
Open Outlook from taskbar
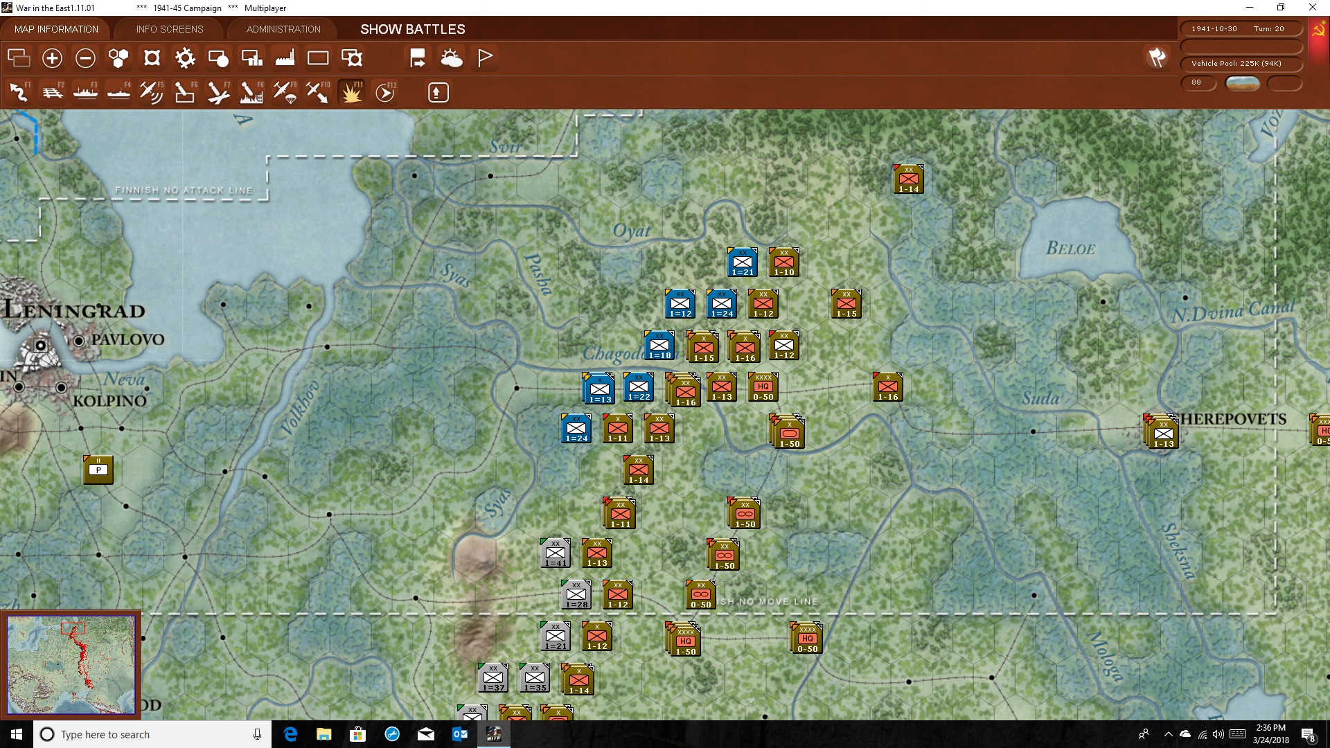click(460, 734)
